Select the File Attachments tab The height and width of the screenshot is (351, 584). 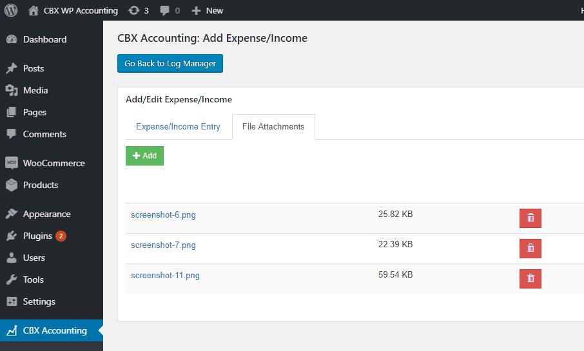pos(273,127)
